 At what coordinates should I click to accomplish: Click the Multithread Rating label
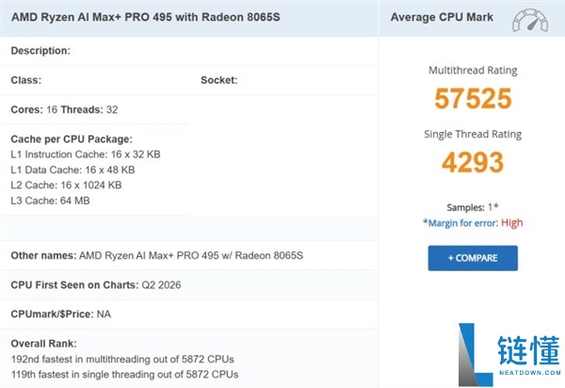473,70
